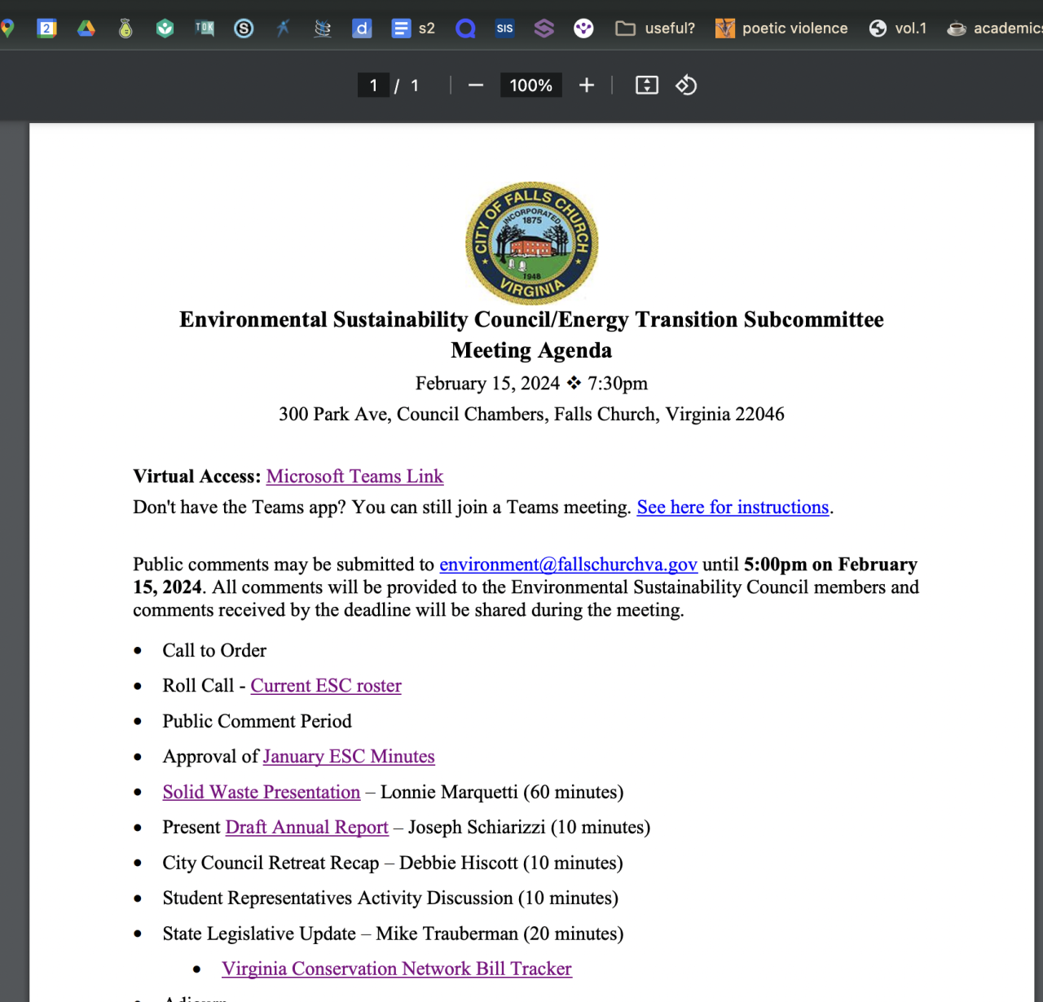
Task: Open the purple stacked layers bookmark
Action: [544, 29]
